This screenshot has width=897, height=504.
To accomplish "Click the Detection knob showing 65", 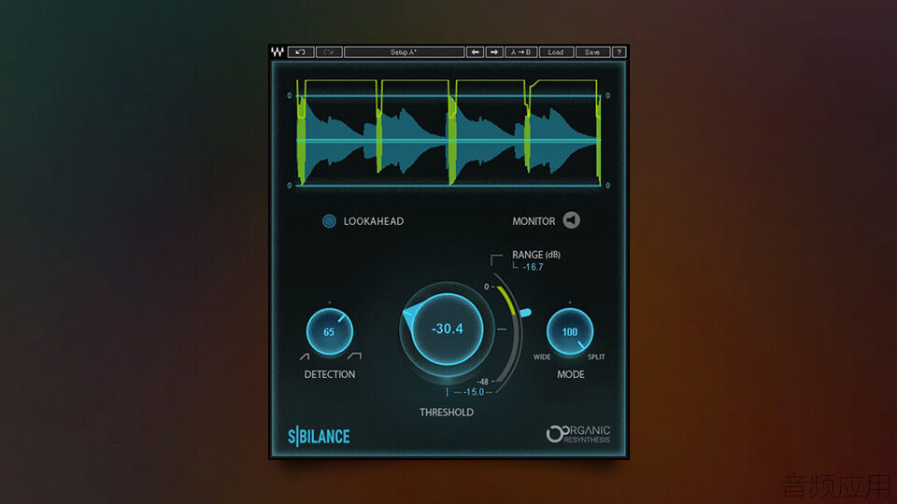I will 330,331.
